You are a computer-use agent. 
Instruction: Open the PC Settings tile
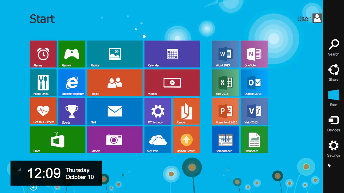(158, 111)
